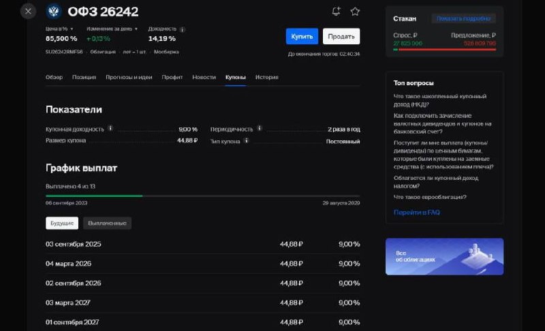The image size is (545, 331).
Task: Click the 06 сентября 2023 start date
Action: pos(66,203)
